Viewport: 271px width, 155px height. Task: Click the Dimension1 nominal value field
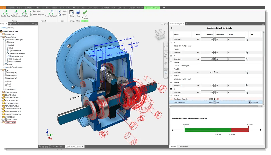(x=207, y=39)
